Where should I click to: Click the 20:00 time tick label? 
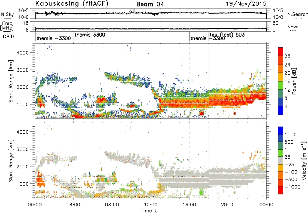228,205
